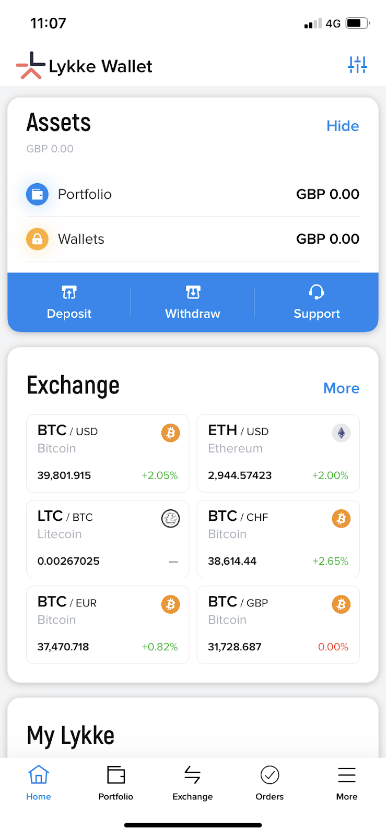The image size is (386, 835).
Task: Hide the Assets balances
Action: (x=343, y=126)
